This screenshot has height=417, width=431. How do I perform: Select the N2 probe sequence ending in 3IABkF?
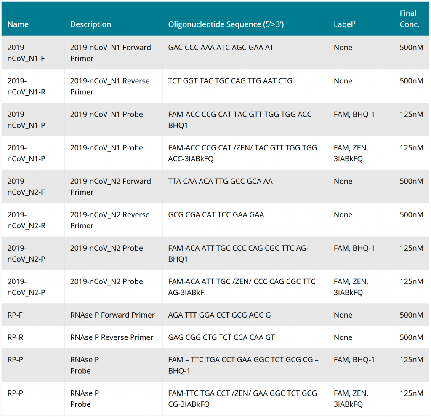point(242,287)
